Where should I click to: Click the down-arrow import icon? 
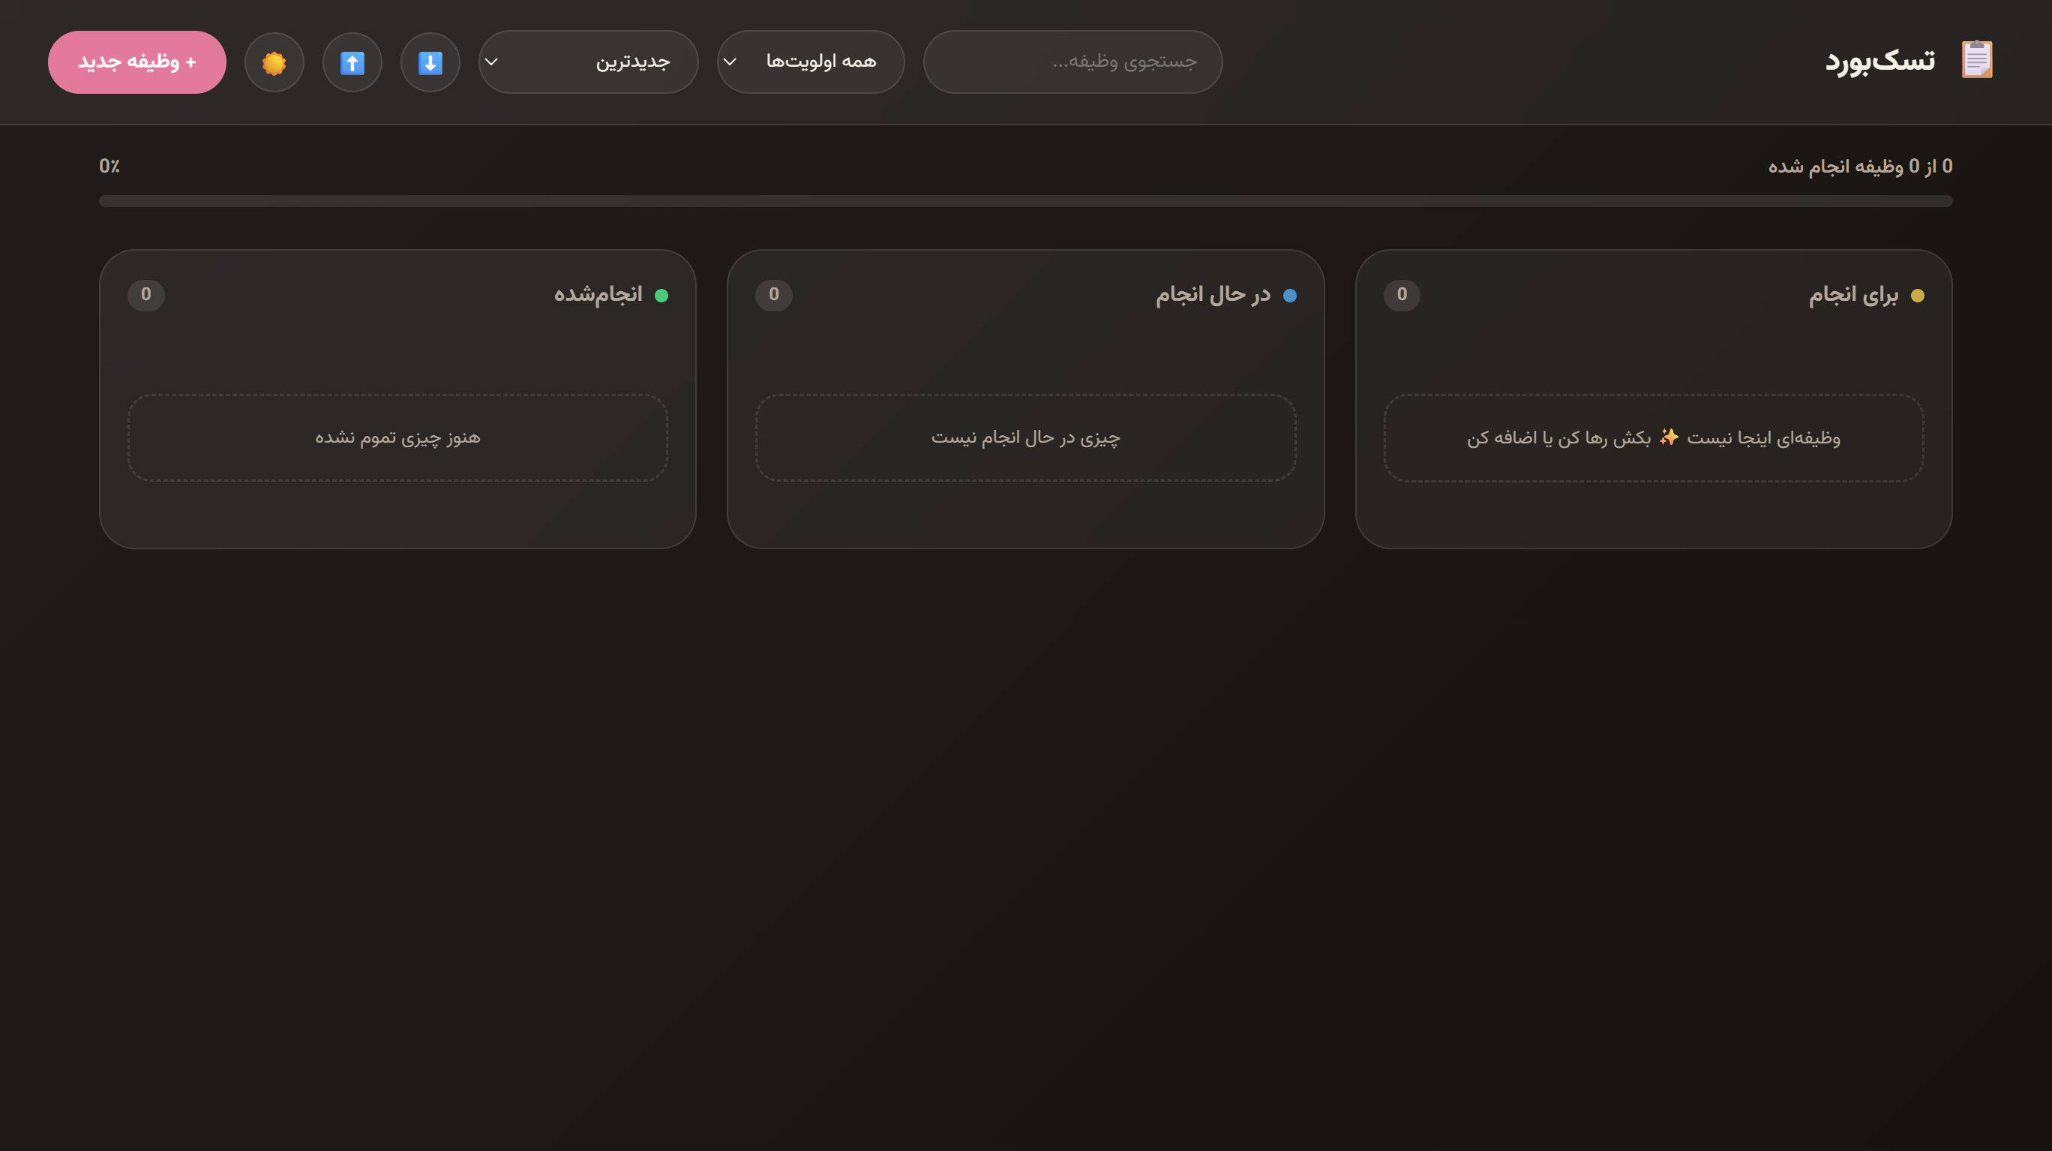pos(430,62)
